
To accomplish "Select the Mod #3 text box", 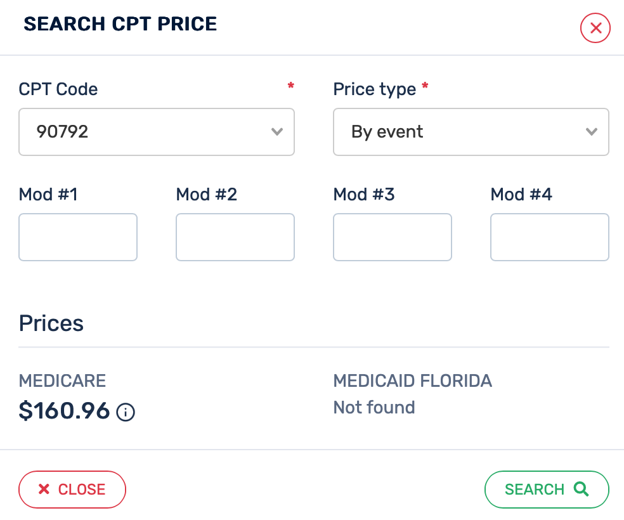I will point(393,237).
